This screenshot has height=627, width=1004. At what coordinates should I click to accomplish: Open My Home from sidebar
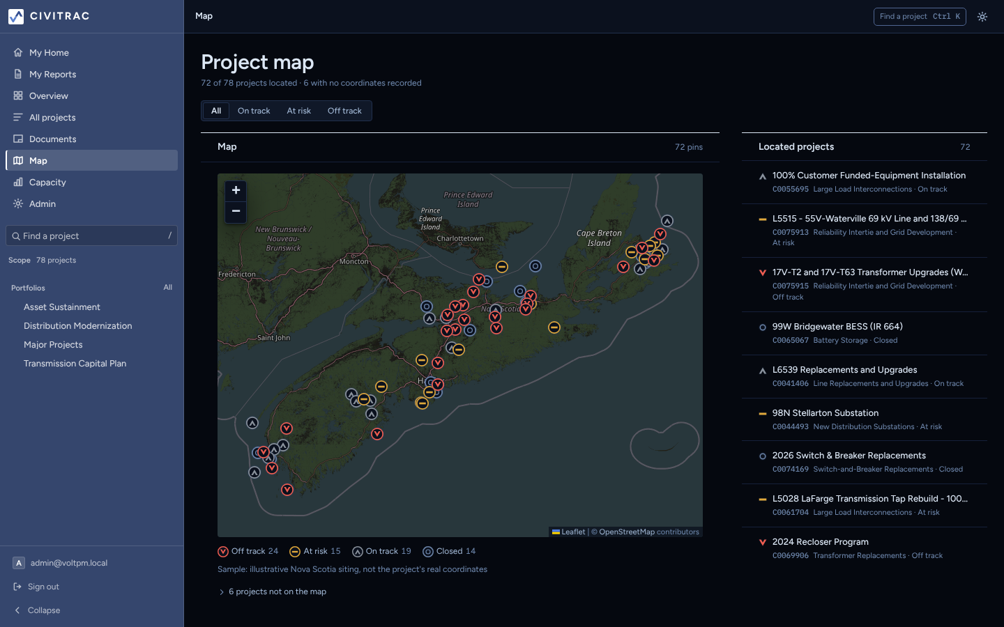pyautogui.click(x=91, y=52)
